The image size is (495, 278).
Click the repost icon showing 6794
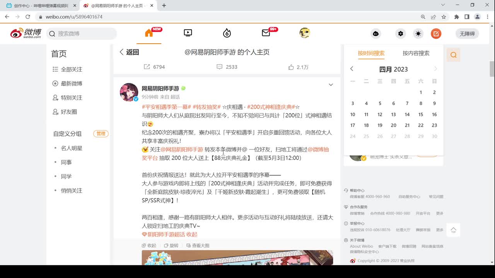(147, 67)
